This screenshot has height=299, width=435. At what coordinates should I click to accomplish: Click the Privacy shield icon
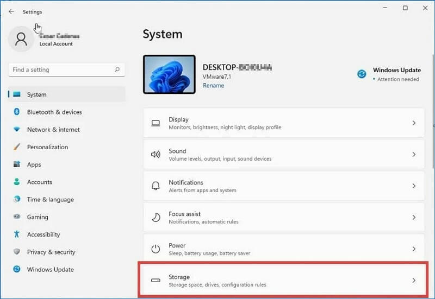click(17, 251)
